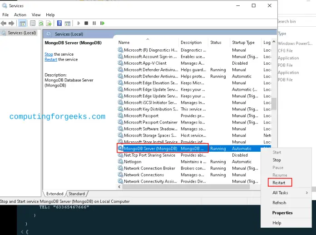Click the Refresh toolbar icon

coord(41,23)
